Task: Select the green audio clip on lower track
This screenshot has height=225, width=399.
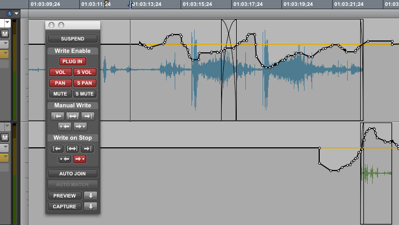Action: pos(376,174)
